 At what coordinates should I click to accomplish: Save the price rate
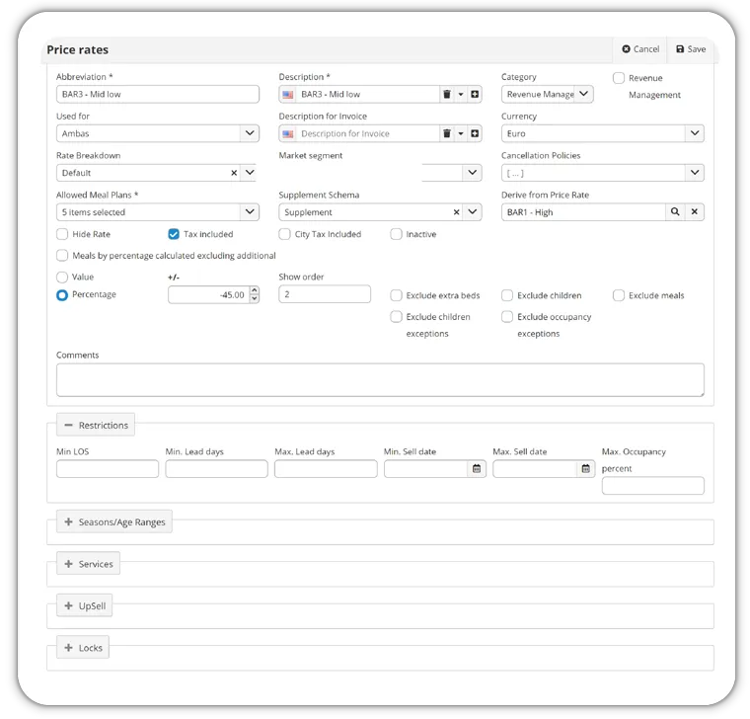pyautogui.click(x=691, y=48)
